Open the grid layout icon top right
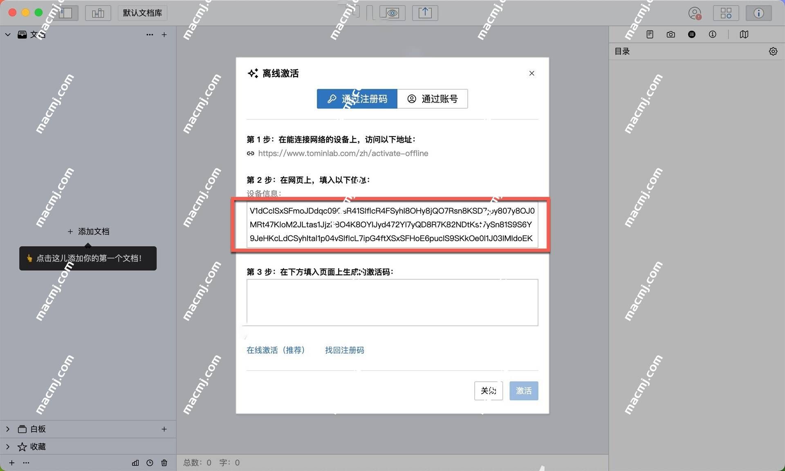This screenshot has height=471, width=785. pos(726,13)
